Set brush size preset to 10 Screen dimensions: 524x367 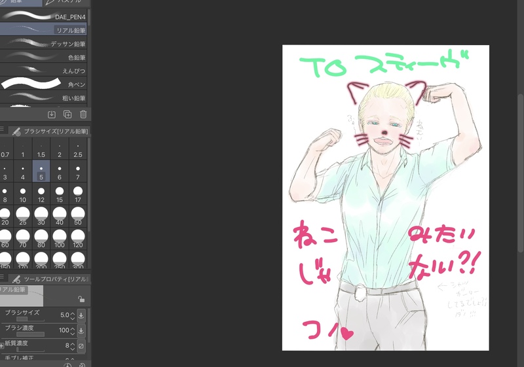point(23,194)
